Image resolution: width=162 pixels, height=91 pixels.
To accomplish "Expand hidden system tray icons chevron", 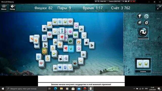I will (134, 89).
